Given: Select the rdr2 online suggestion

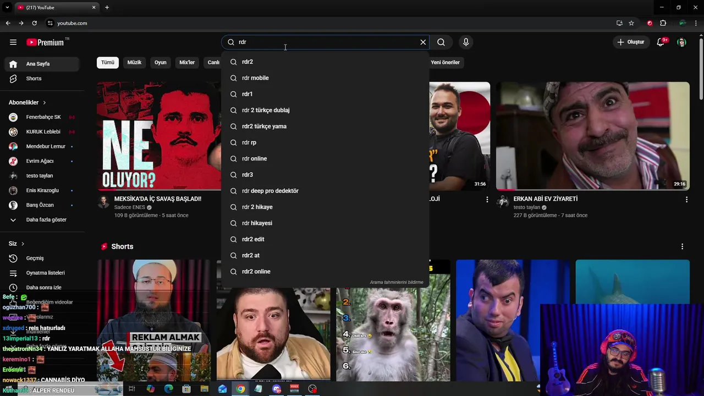Looking at the screenshot, I should click(325, 272).
